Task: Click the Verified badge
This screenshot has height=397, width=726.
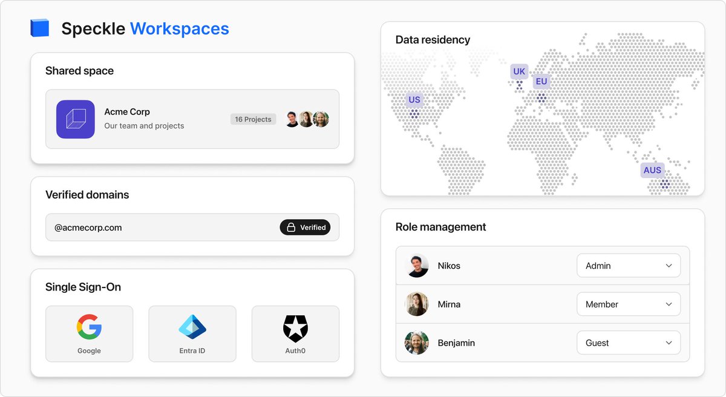Action: 305,228
